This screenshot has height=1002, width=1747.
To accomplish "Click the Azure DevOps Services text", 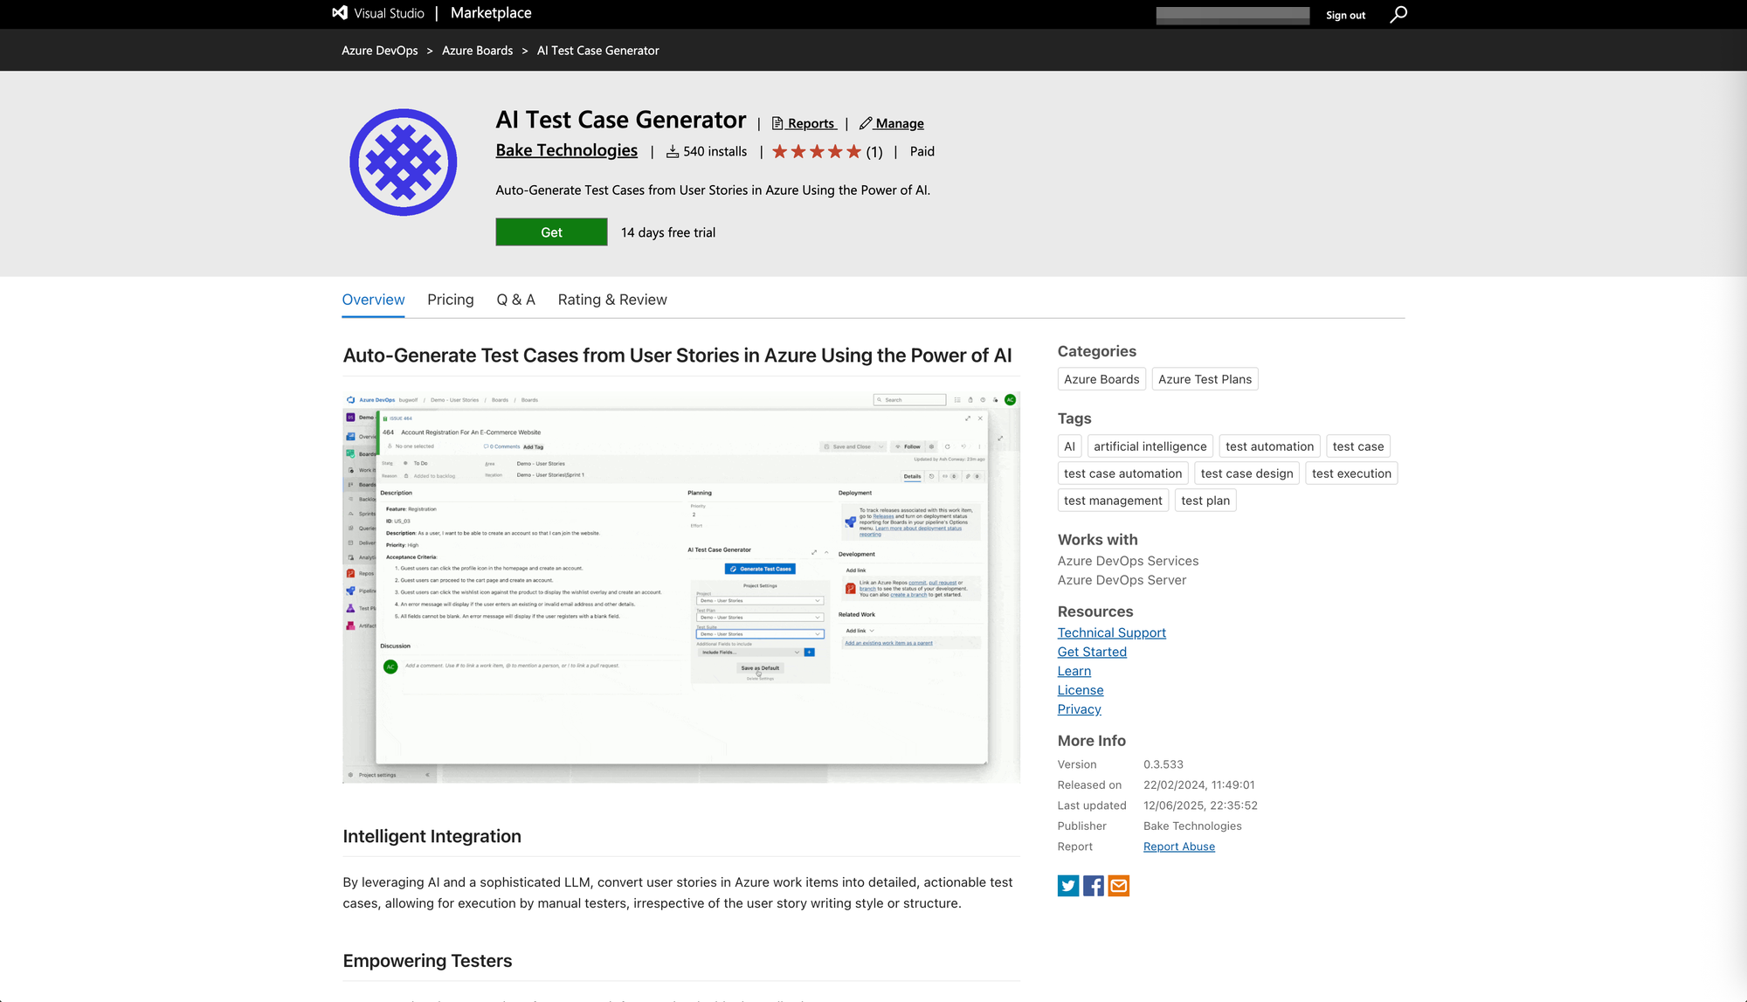I will [x=1128, y=561].
